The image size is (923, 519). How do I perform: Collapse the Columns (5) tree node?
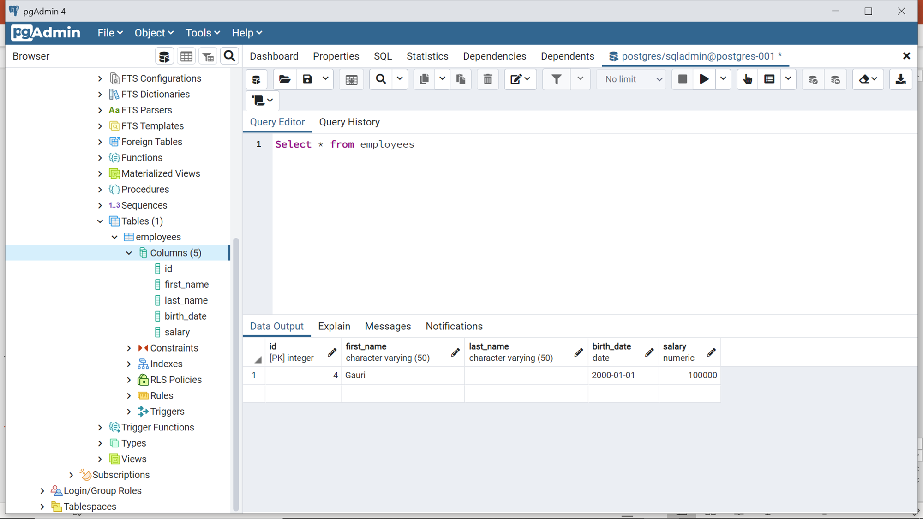129,253
